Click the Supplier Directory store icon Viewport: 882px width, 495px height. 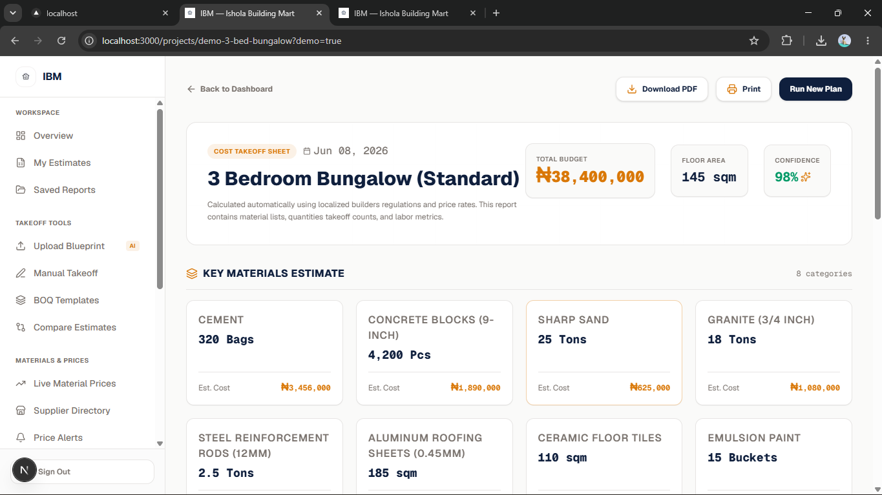tap(21, 410)
